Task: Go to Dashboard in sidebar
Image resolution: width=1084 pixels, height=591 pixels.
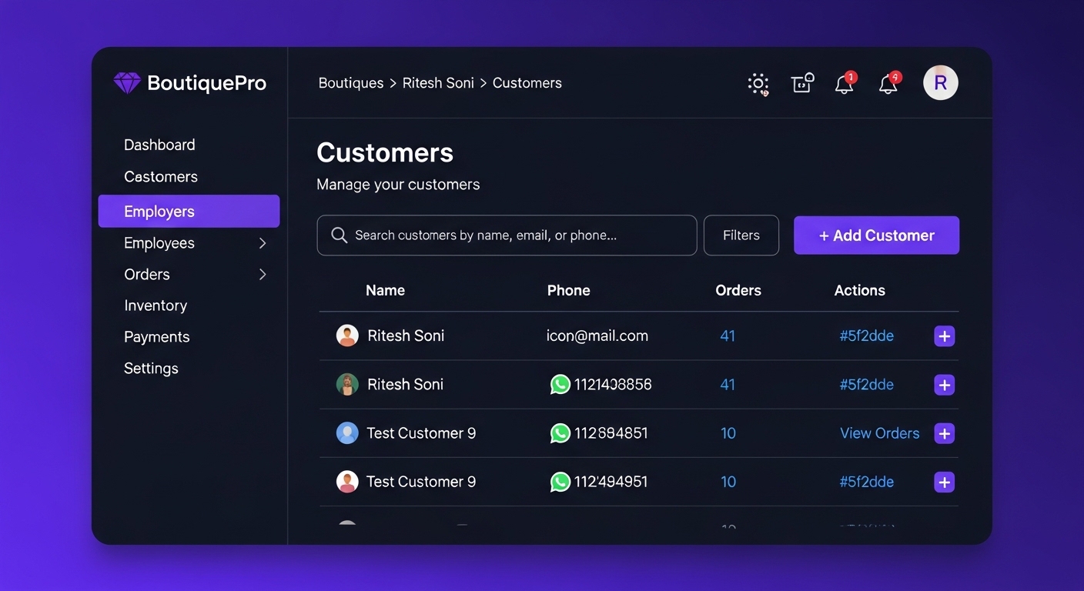Action: 159,145
